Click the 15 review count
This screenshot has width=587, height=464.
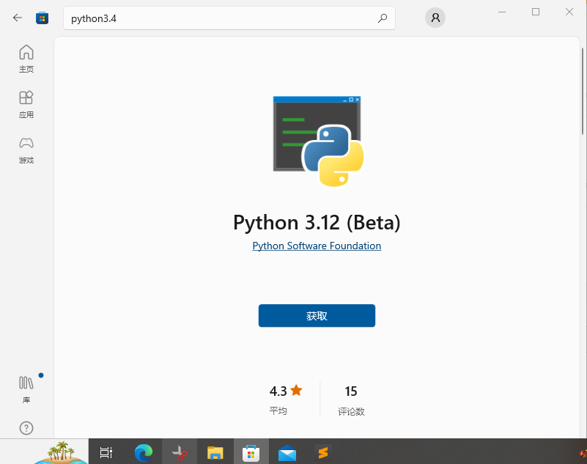(351, 391)
